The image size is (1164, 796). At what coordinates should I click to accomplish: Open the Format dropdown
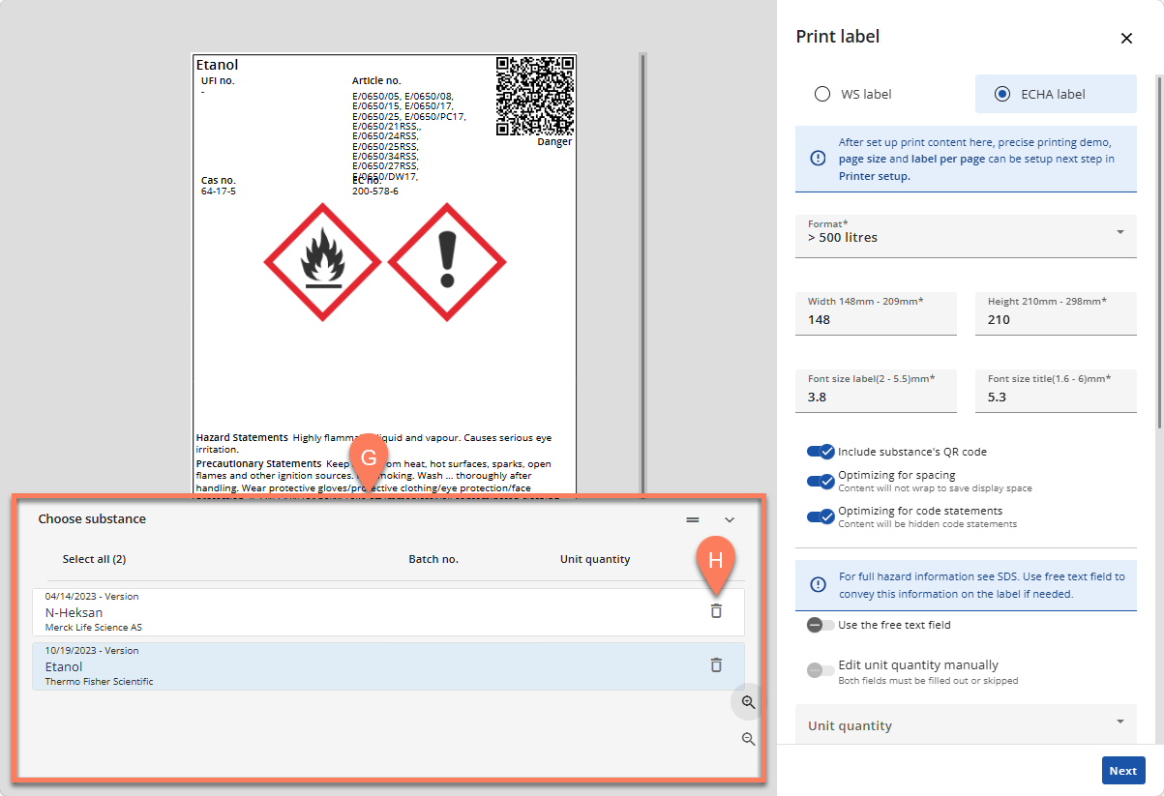tap(966, 232)
